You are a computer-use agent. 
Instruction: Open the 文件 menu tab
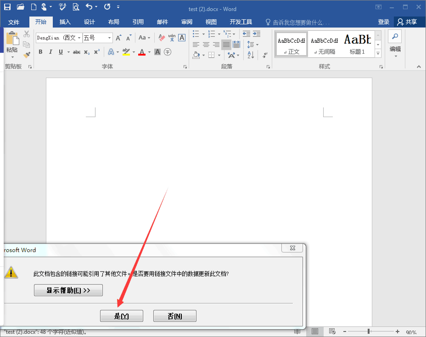[14, 22]
